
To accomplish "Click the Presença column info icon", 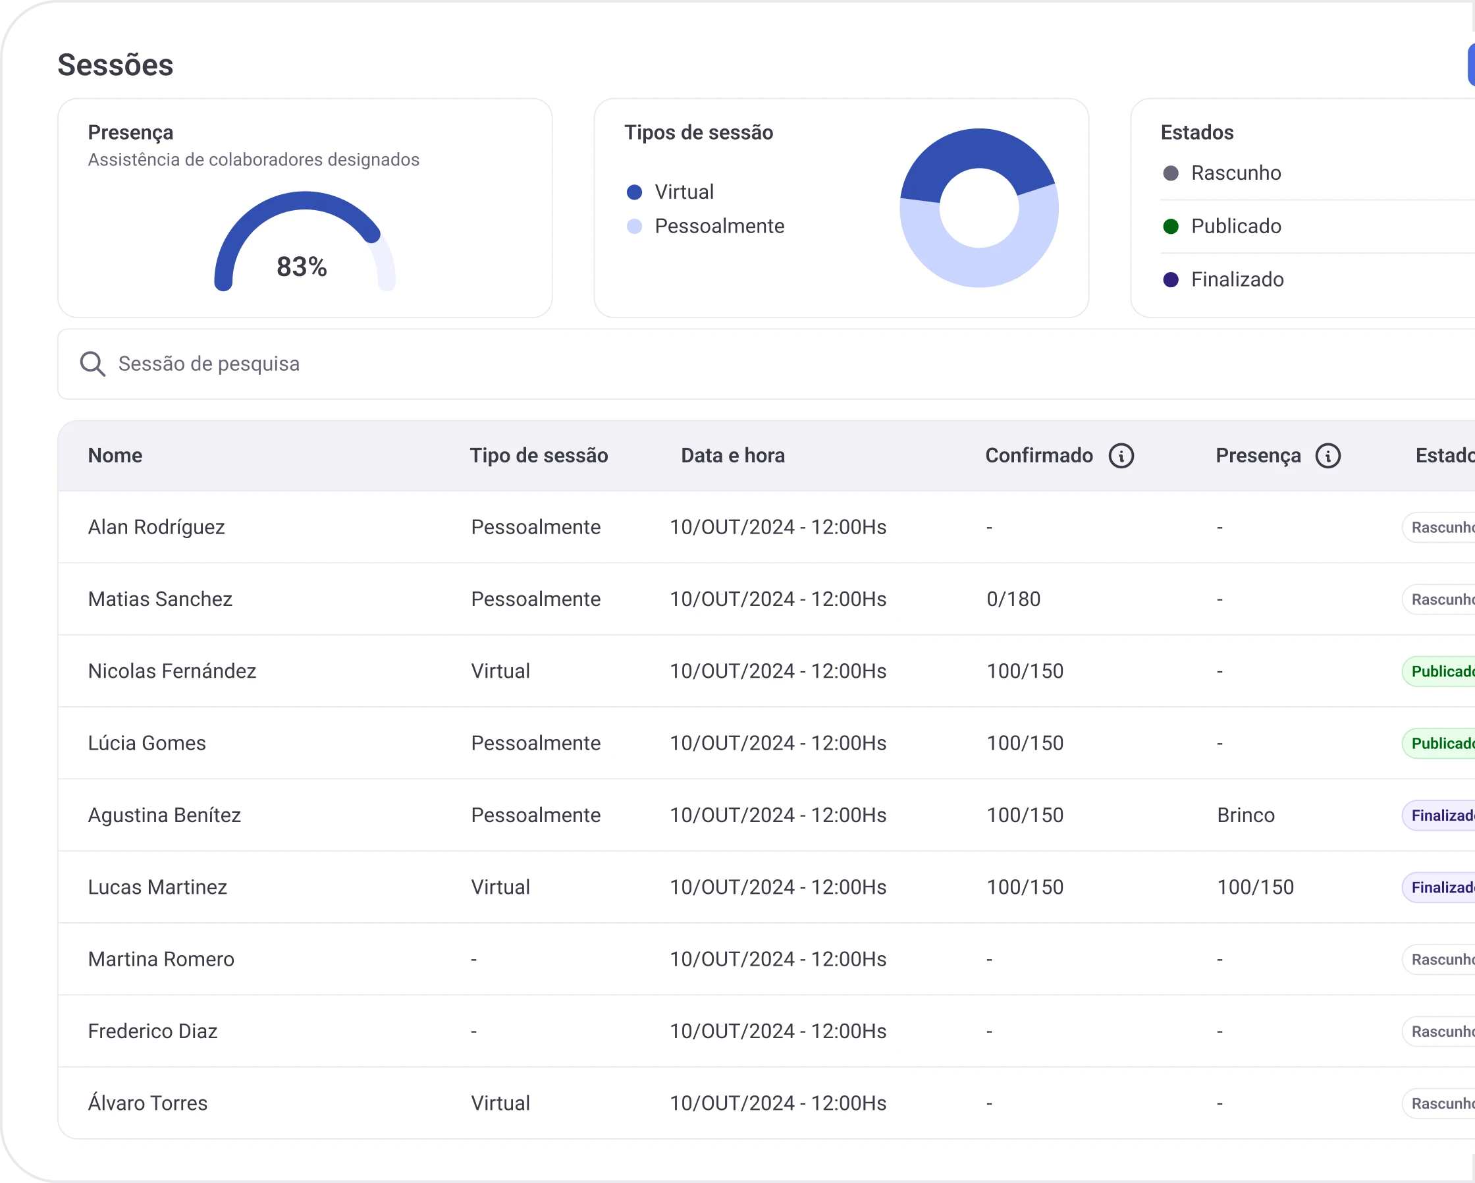I will pos(1327,456).
